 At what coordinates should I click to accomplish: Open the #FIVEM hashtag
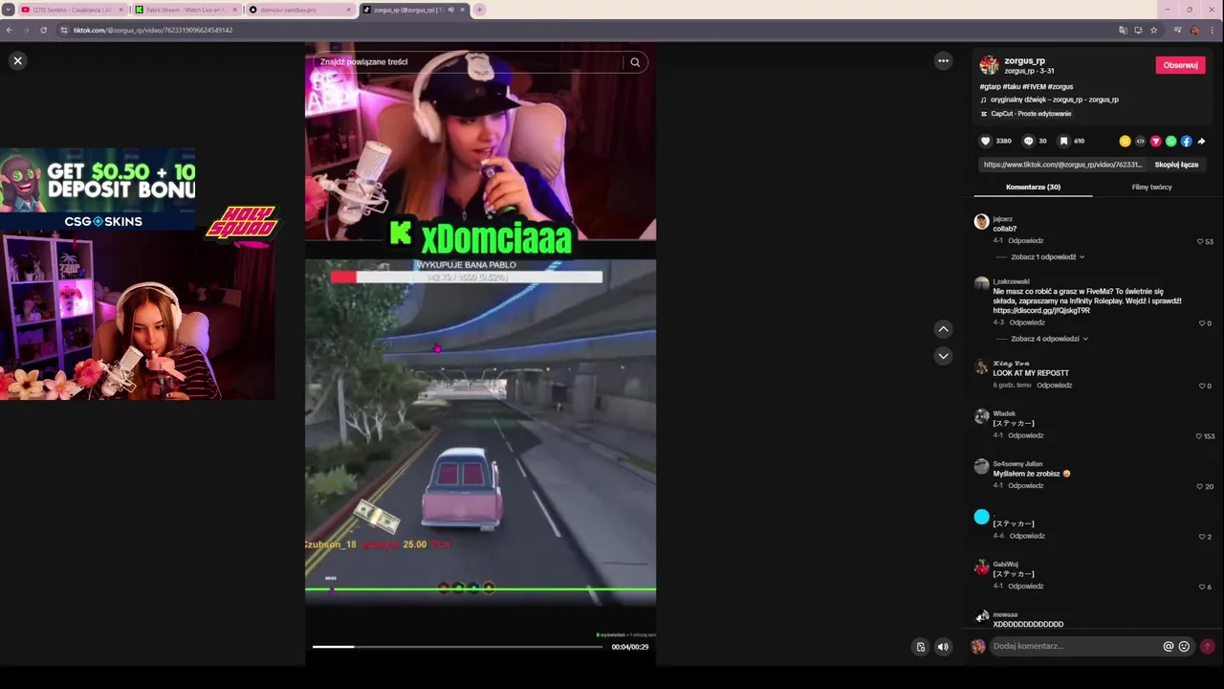coord(1033,86)
